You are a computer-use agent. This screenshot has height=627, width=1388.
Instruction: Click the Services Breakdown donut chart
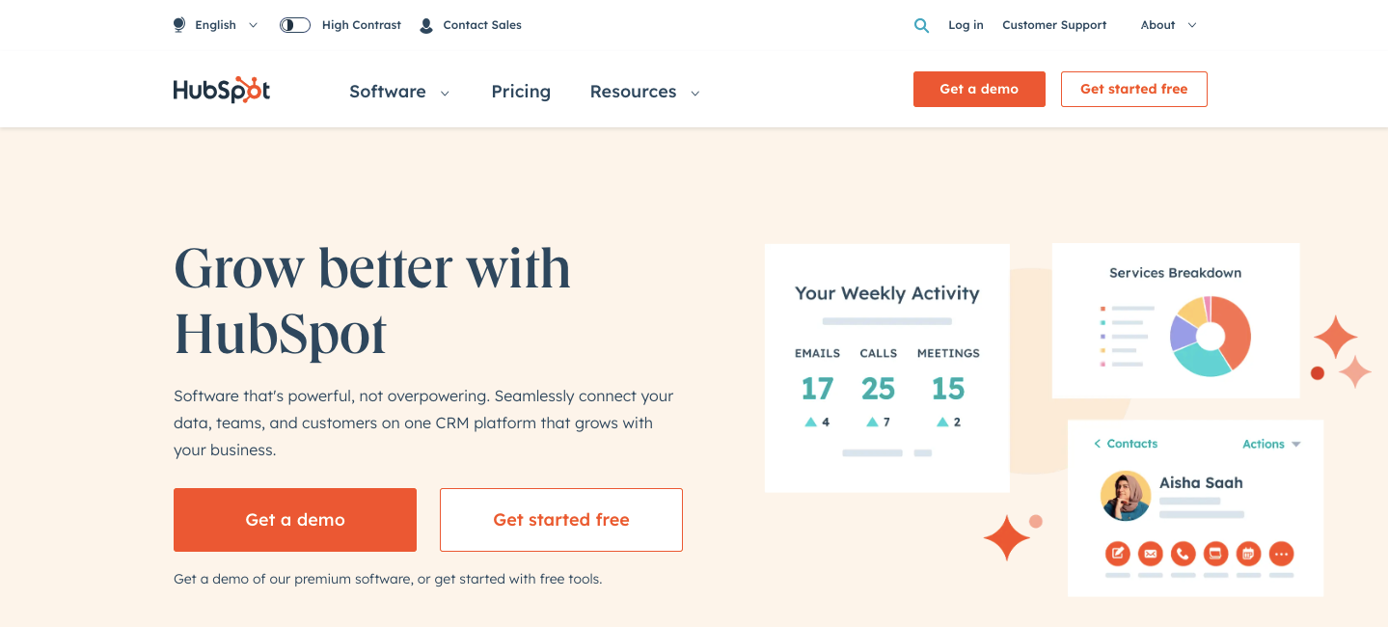pyautogui.click(x=1211, y=336)
